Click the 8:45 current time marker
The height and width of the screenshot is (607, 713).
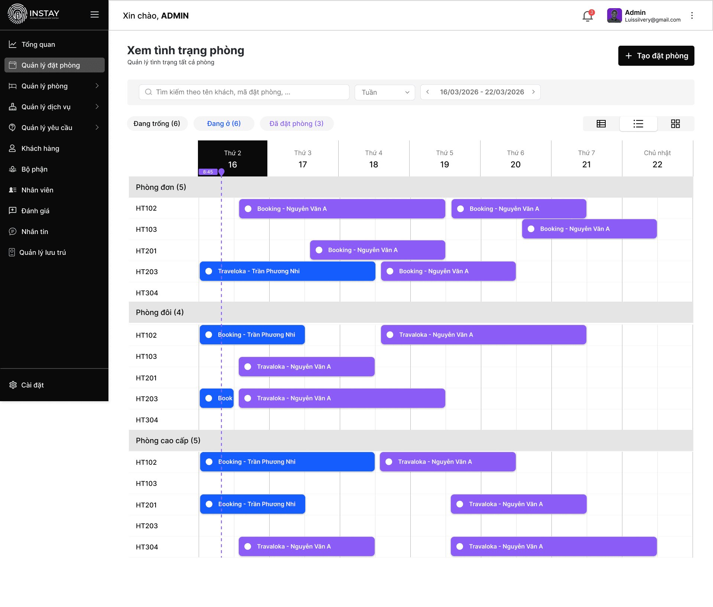(208, 172)
